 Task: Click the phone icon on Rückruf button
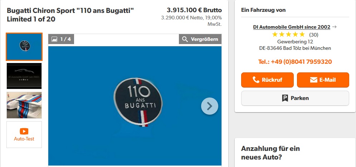[x=256, y=80]
